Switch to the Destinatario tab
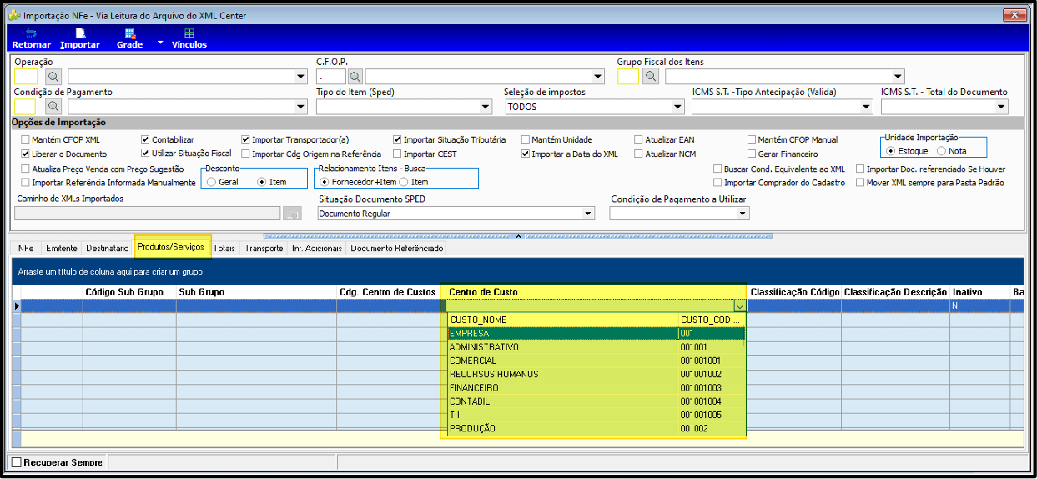1037x479 pixels. 108,249
